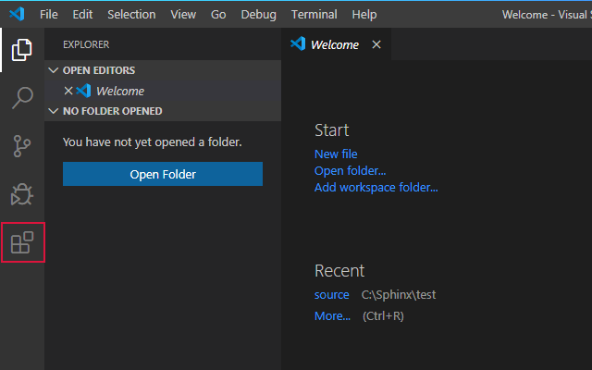
Task: Click the New file link
Action: tap(336, 154)
